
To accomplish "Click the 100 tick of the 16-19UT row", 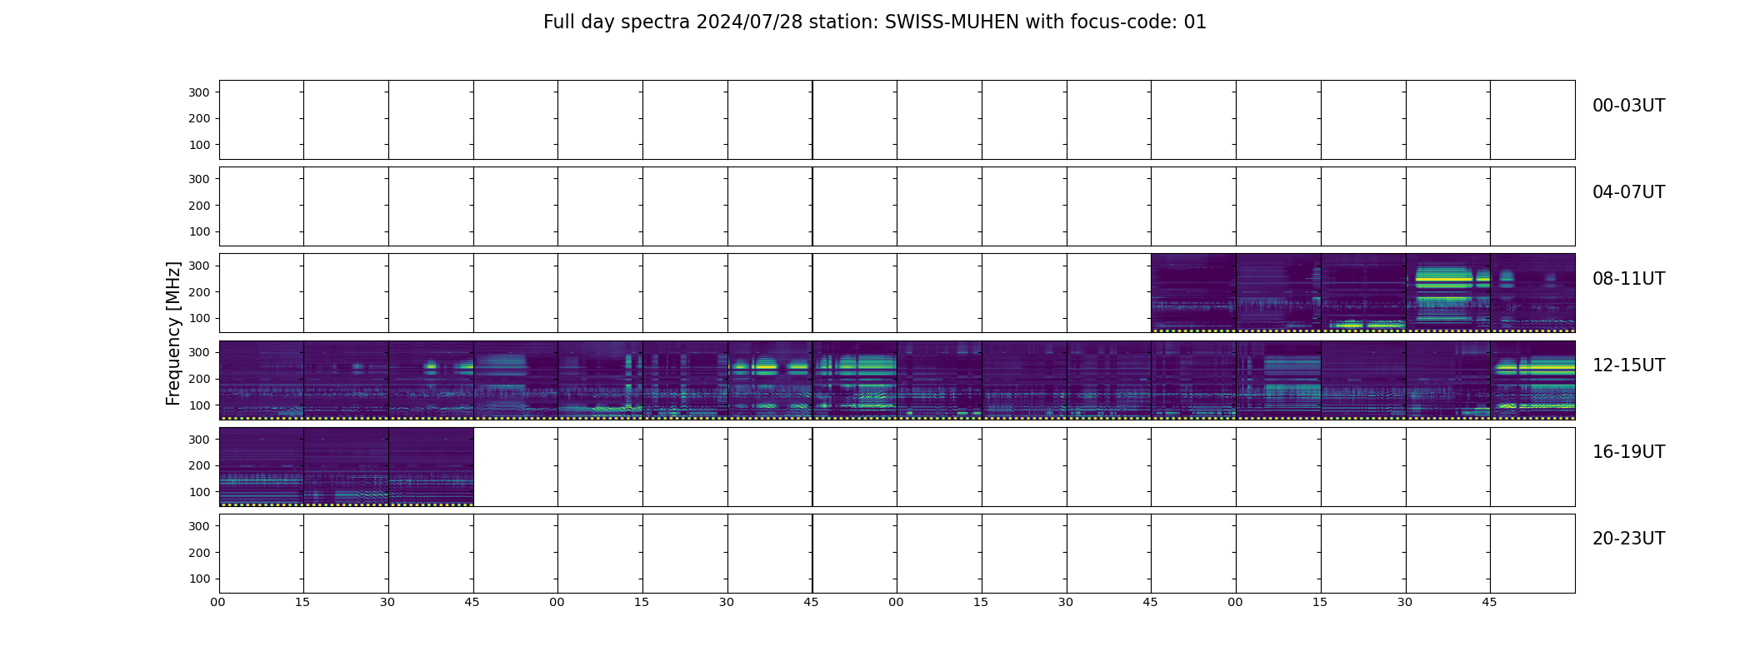I will pyautogui.click(x=199, y=492).
